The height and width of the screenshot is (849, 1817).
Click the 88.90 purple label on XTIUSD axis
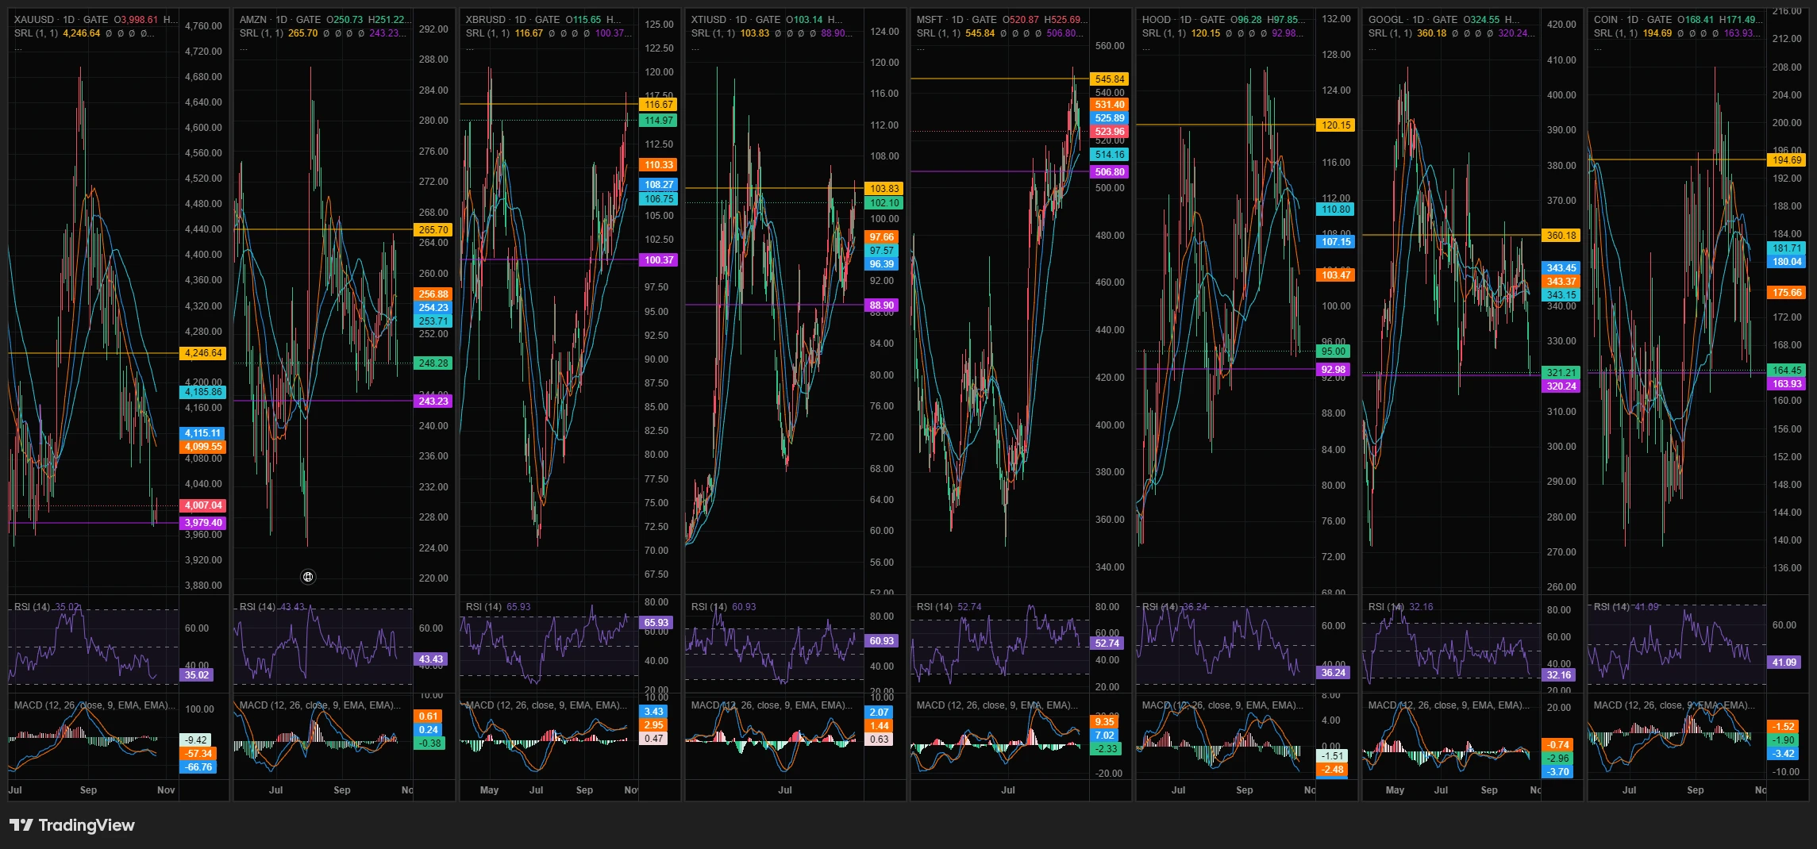881,305
